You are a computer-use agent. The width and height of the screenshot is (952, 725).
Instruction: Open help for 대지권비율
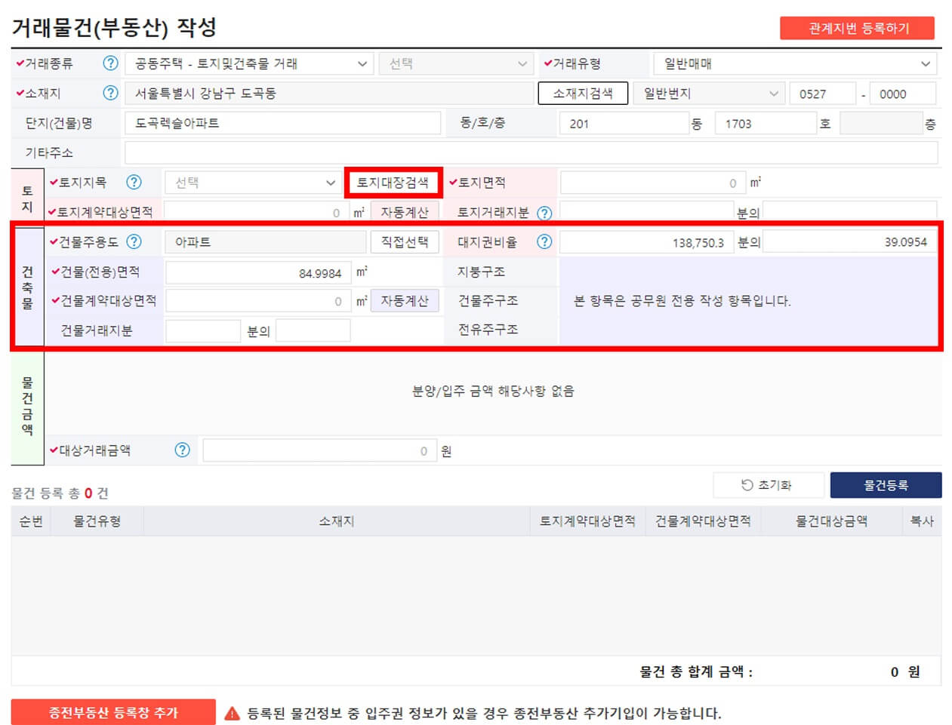[544, 241]
